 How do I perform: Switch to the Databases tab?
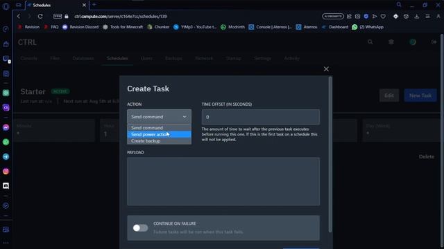point(83,58)
